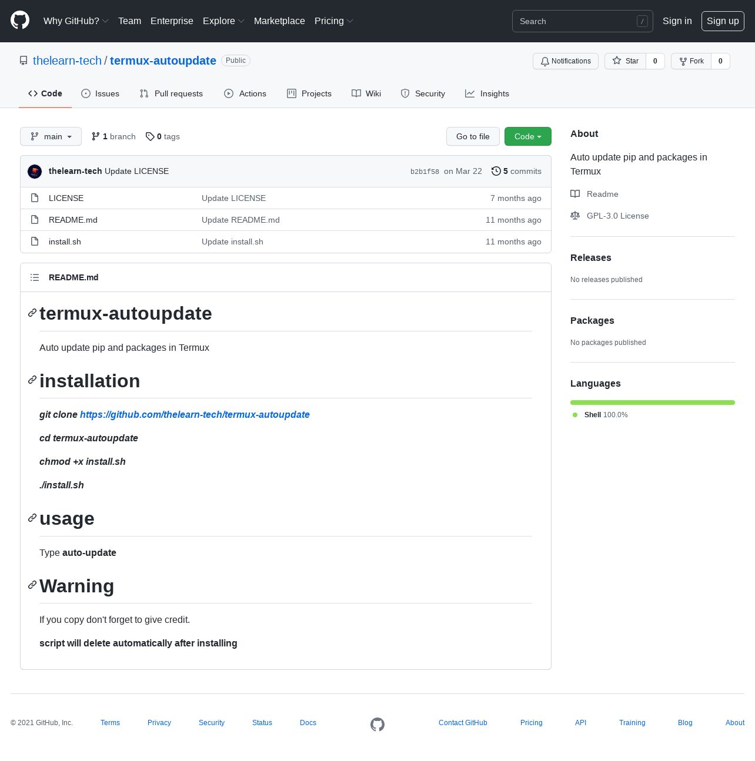The image size is (755, 761).
Task: Select the Code tab
Action: [45, 93]
